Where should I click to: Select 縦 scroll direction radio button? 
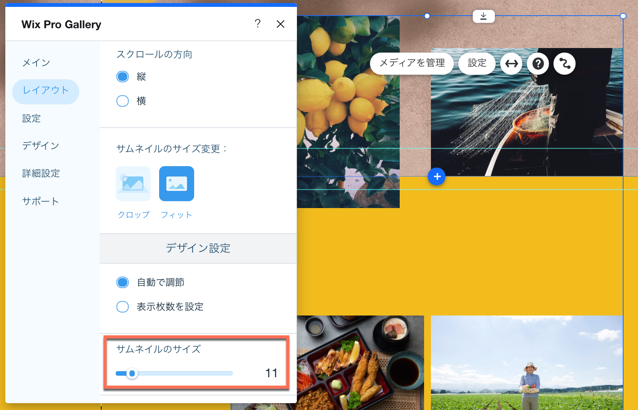point(123,77)
